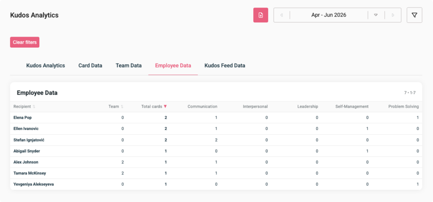The image size is (433, 202).
Task: Select the Tamara McKinsey row name
Action: coord(30,173)
